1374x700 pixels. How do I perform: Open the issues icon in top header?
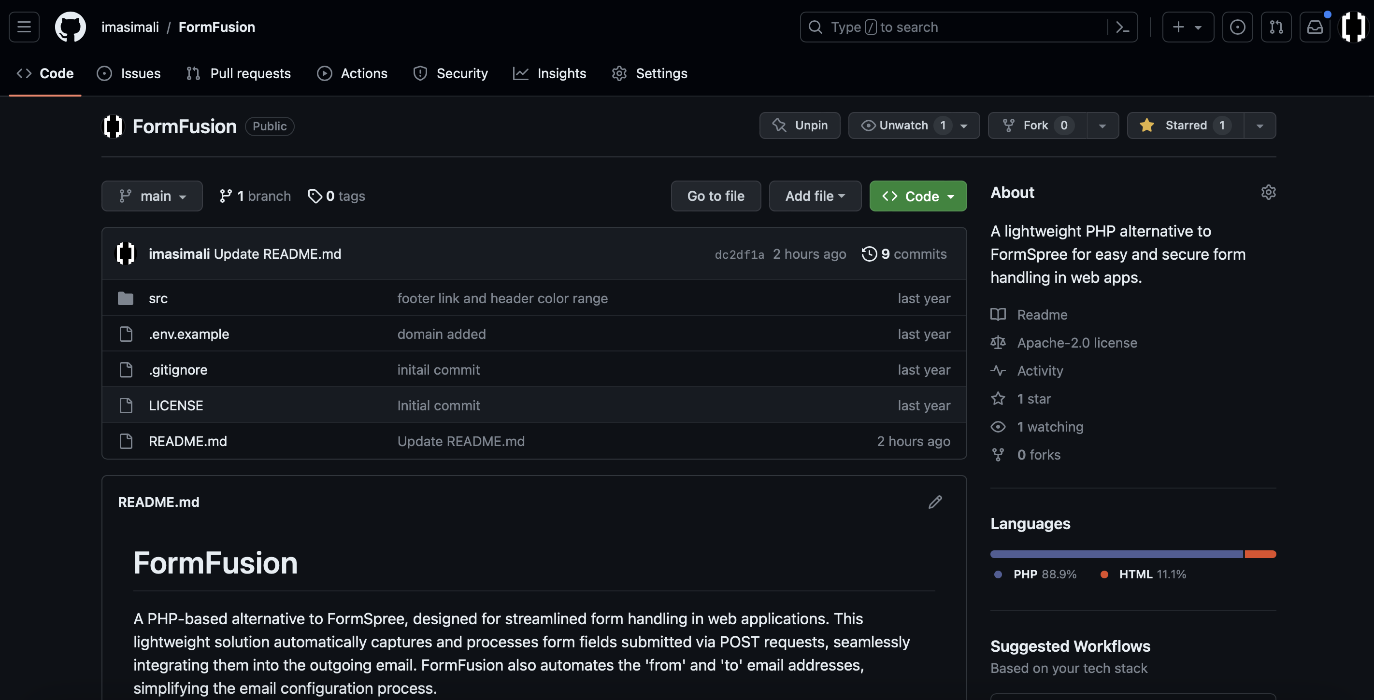(1237, 27)
